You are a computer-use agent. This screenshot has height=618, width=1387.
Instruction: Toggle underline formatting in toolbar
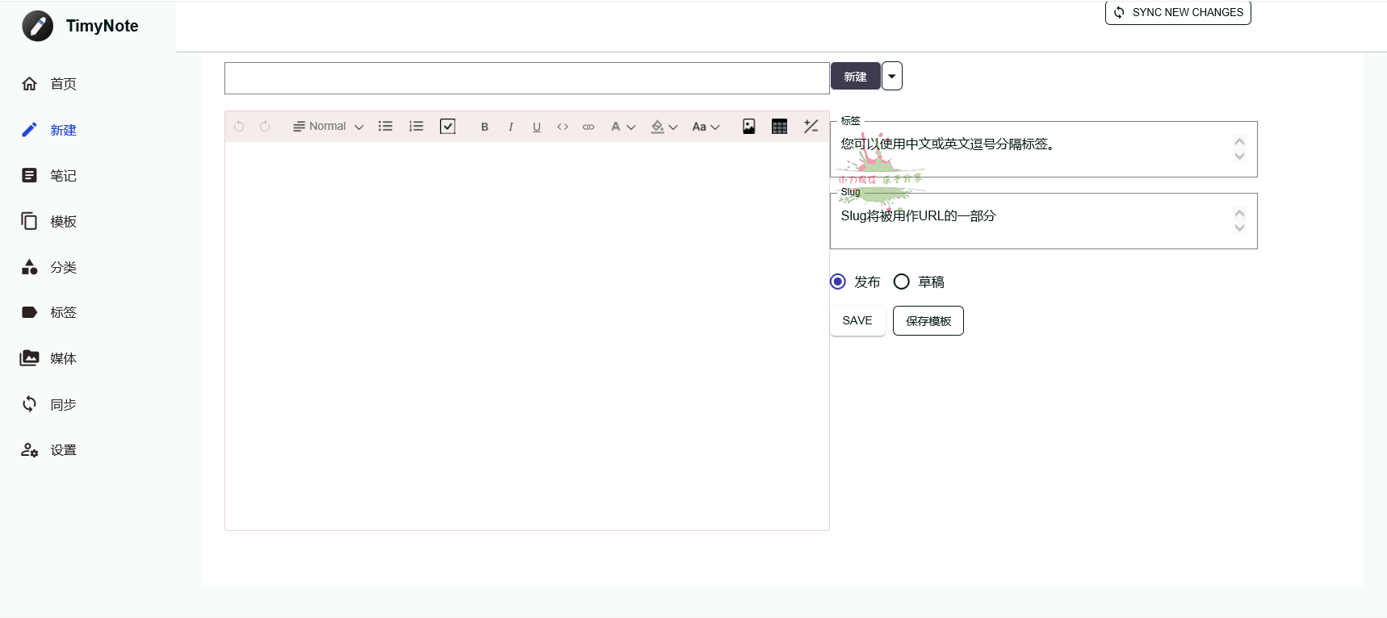click(x=537, y=127)
